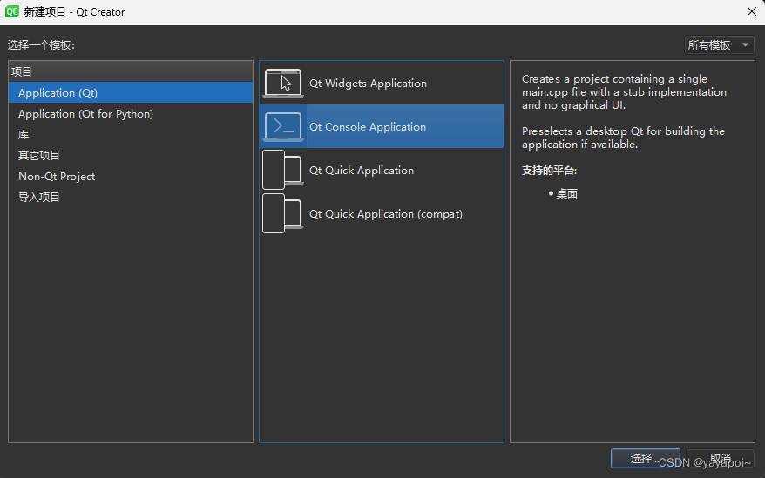This screenshot has height=478, width=765.
Task: Select Application (Qt) category
Action: click(x=131, y=92)
